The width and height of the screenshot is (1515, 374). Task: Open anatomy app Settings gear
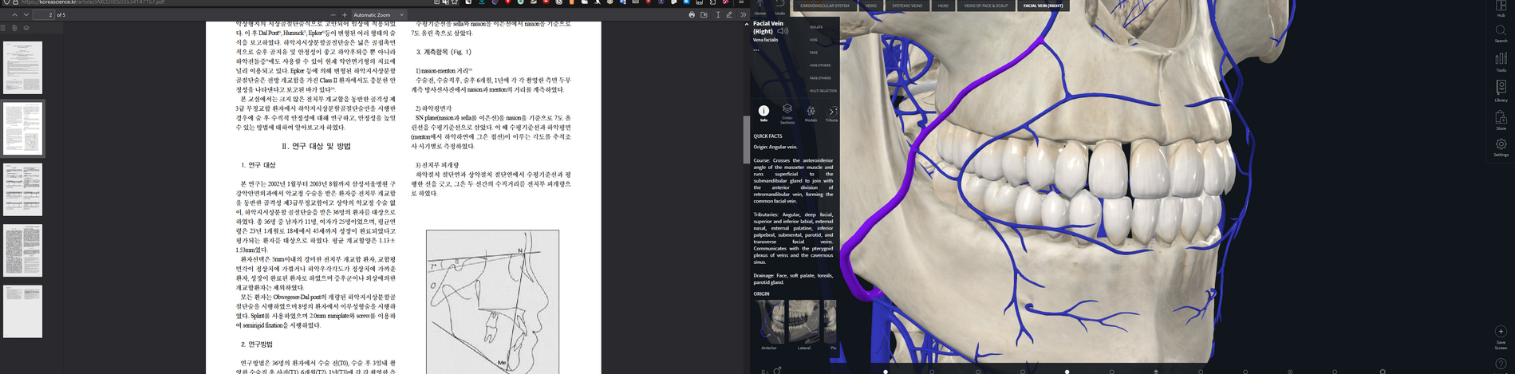[x=1501, y=147]
